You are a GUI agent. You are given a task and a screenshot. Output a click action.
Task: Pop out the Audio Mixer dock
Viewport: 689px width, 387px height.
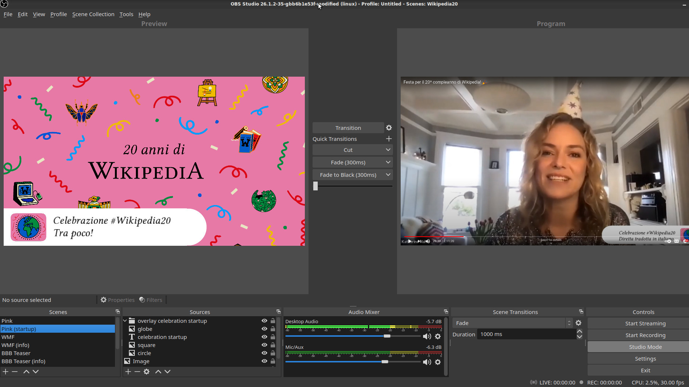(x=446, y=312)
